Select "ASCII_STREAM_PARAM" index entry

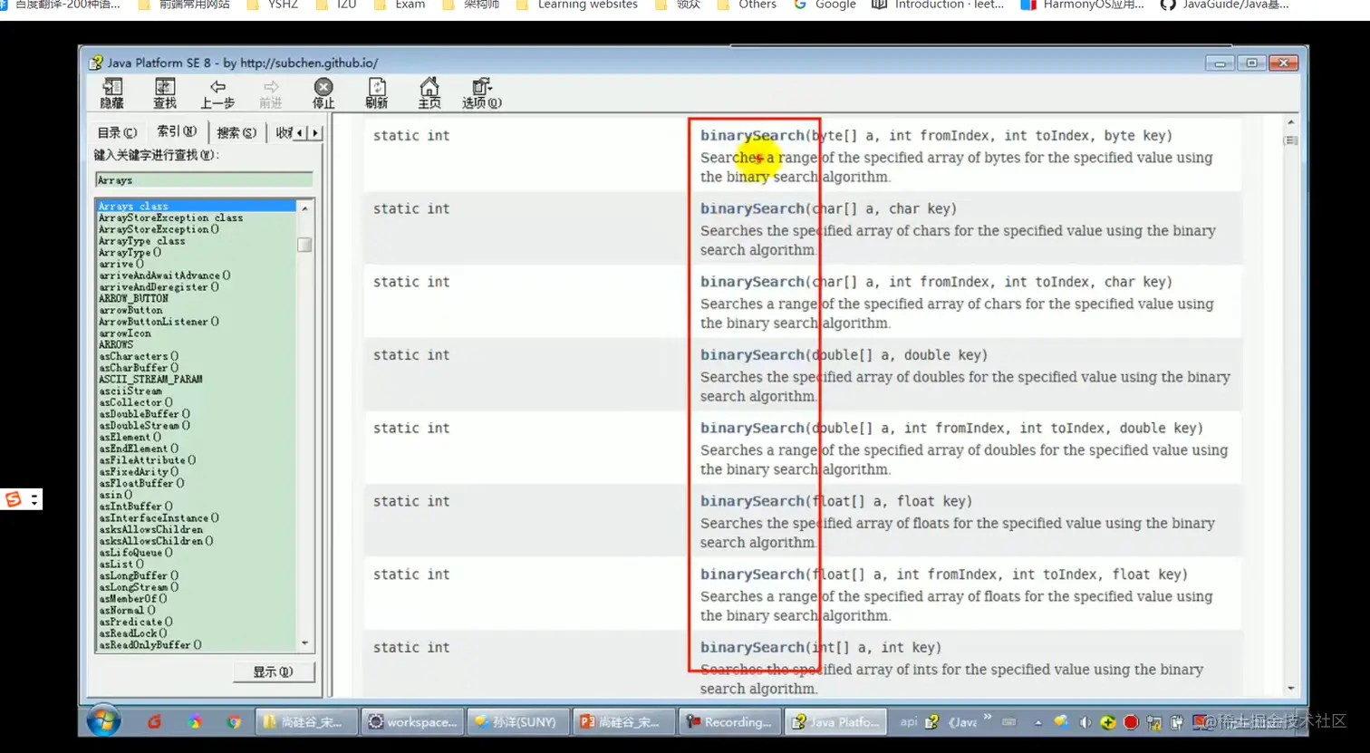tap(150, 380)
